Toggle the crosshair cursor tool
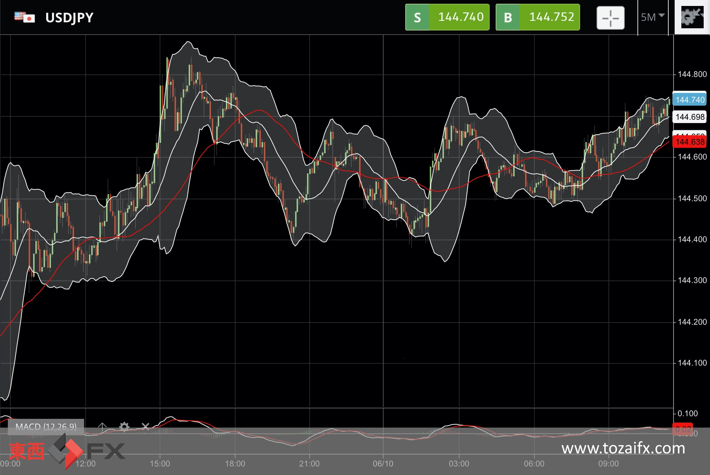Screen dimensions: 710x475 (610, 18)
